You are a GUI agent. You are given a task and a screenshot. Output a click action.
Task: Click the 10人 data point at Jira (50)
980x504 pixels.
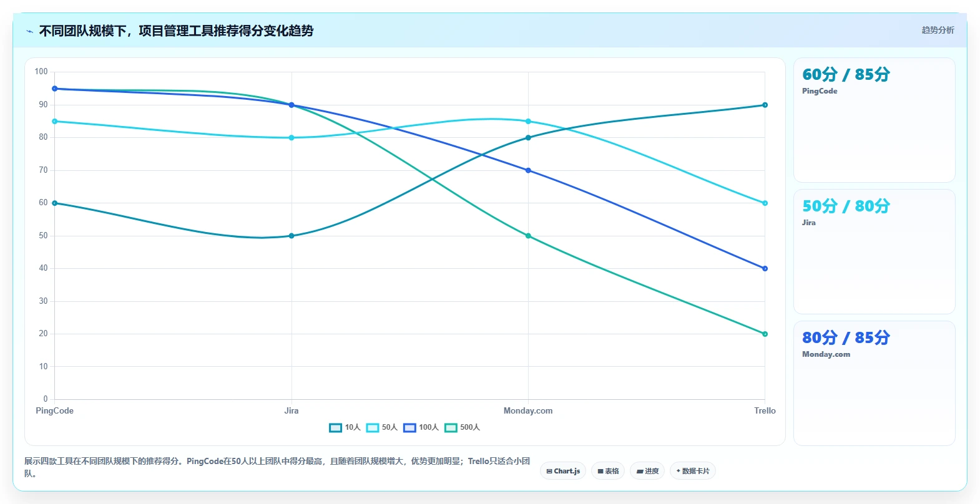coord(292,236)
